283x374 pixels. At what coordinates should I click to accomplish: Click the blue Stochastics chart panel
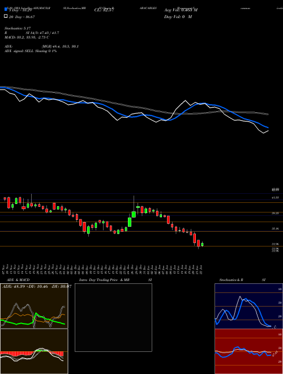[x=248, y=306]
